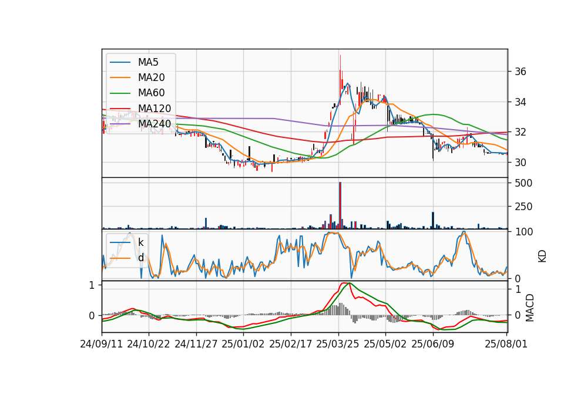Click the 'd' legend label in KD panel

(x=140, y=258)
